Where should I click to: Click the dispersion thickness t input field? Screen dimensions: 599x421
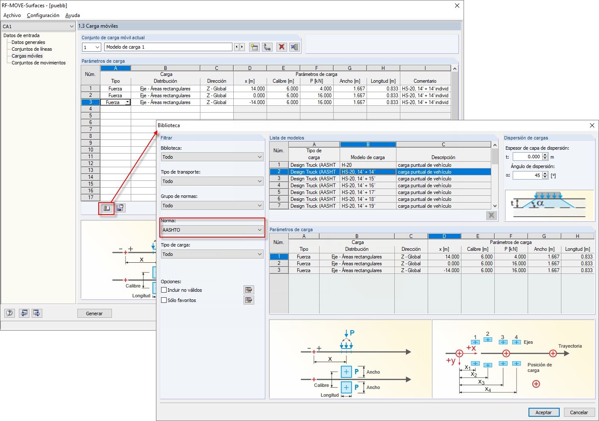[x=528, y=157]
